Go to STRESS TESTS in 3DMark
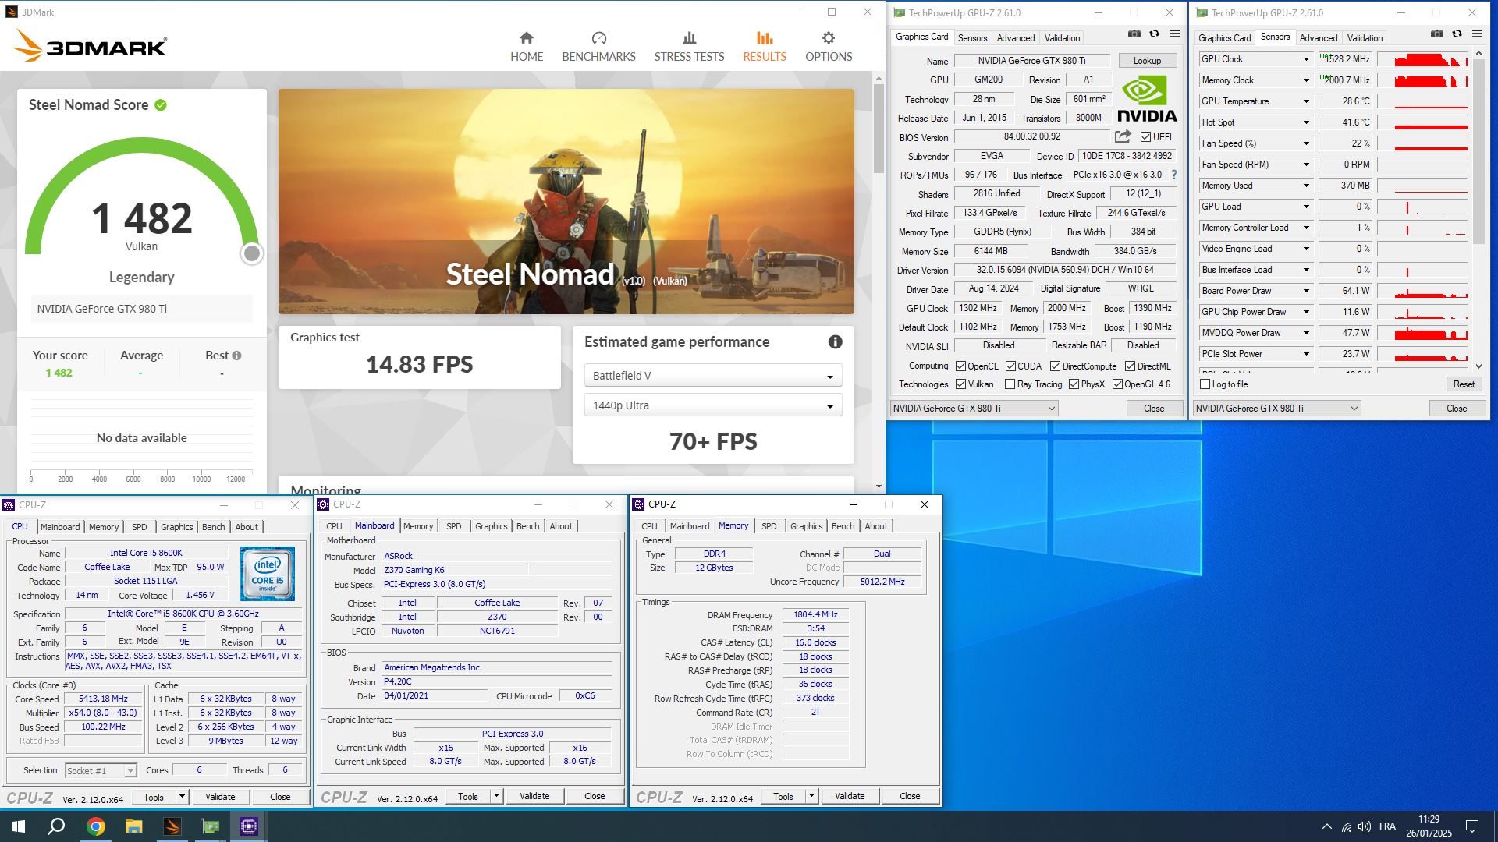This screenshot has height=842, width=1498. coord(689,47)
